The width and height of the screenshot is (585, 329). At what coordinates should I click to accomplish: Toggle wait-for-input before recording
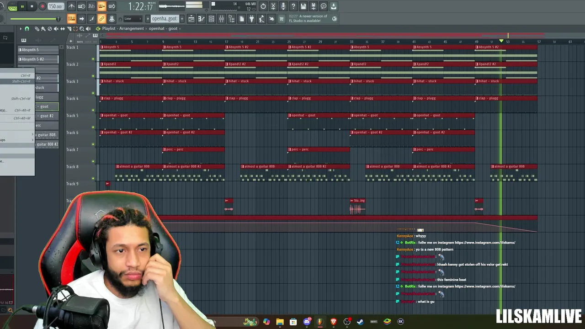(x=82, y=6)
